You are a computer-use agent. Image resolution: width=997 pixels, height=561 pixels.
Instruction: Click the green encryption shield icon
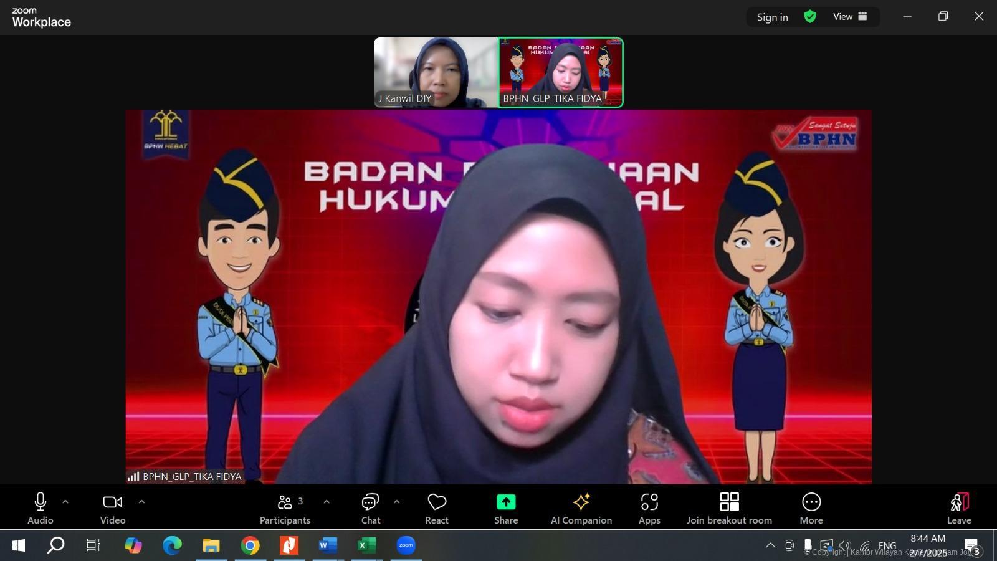[x=809, y=17]
